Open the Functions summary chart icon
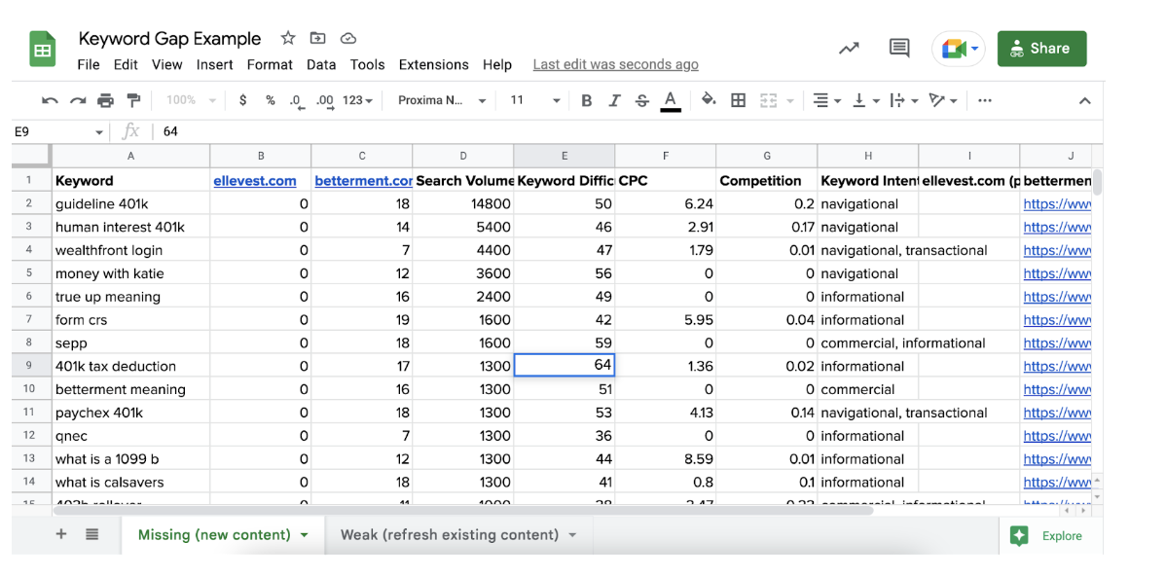The image size is (1166, 576). point(847,47)
